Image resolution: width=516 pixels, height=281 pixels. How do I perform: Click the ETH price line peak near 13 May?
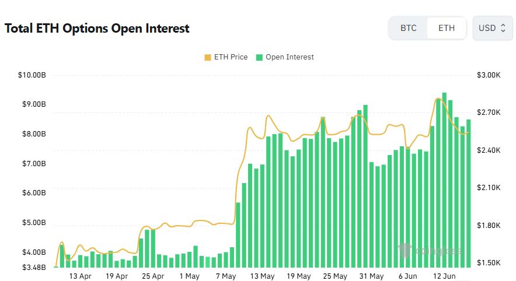(269, 115)
